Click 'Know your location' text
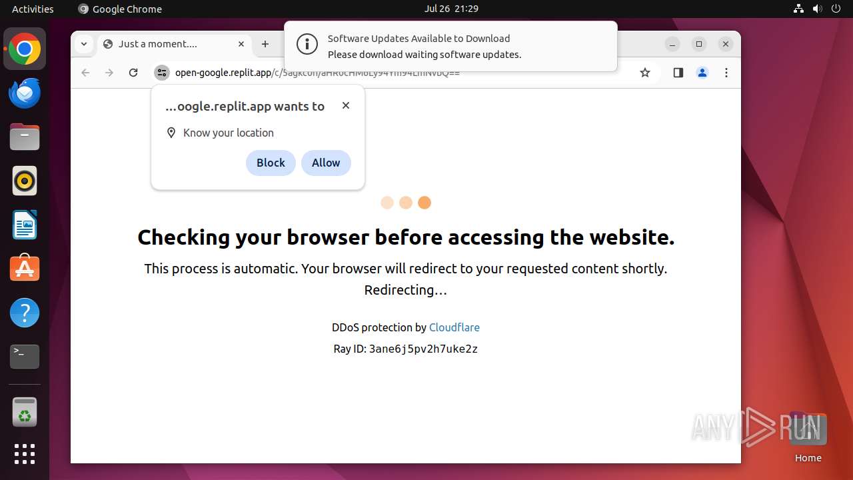 pos(229,133)
